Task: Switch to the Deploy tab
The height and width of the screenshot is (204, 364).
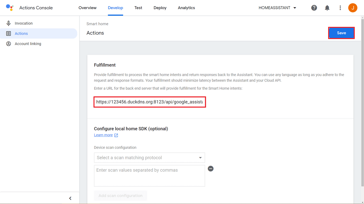Action: click(160, 8)
